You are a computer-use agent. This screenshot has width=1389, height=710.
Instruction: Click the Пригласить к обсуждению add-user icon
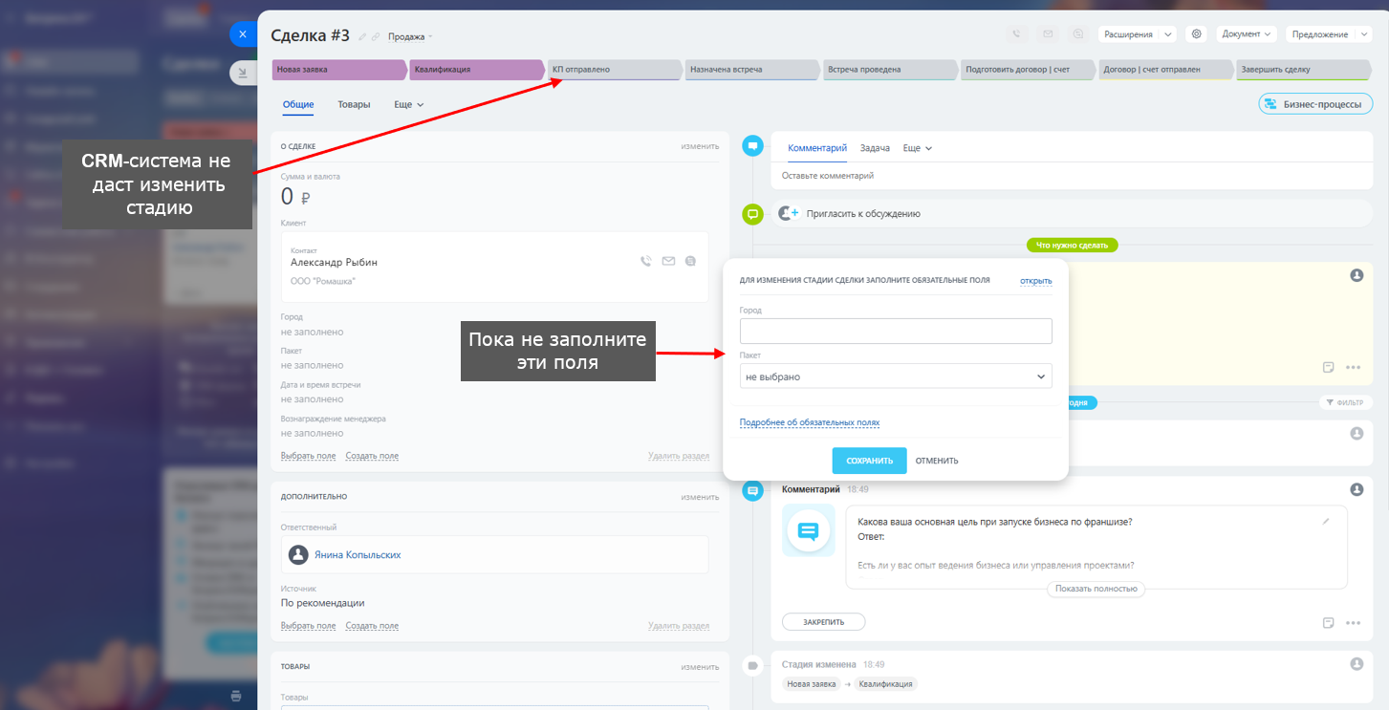pos(788,214)
